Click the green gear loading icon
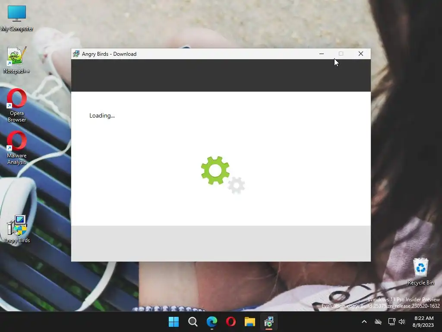The width and height of the screenshot is (442, 332). 215,170
